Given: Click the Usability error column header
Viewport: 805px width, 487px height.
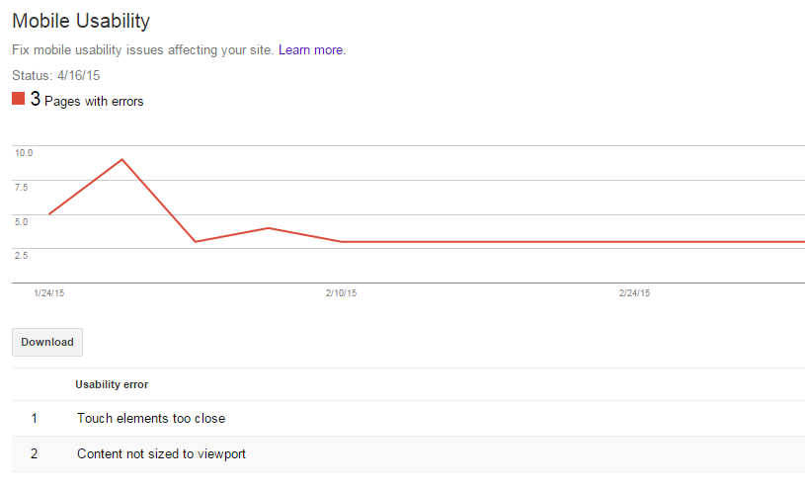Looking at the screenshot, I should [x=112, y=383].
